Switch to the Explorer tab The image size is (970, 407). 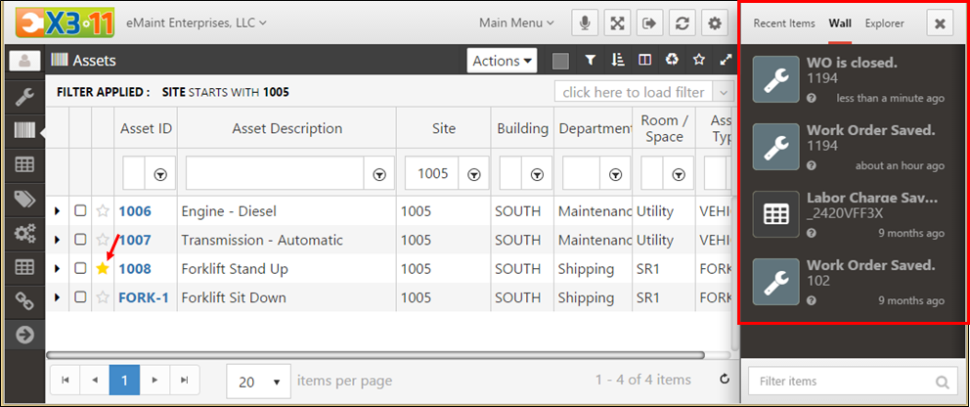tap(885, 23)
